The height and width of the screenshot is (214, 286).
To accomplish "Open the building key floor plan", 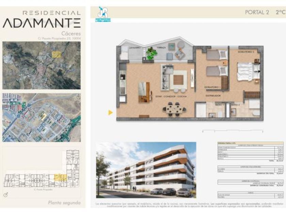I will tap(42, 169).
